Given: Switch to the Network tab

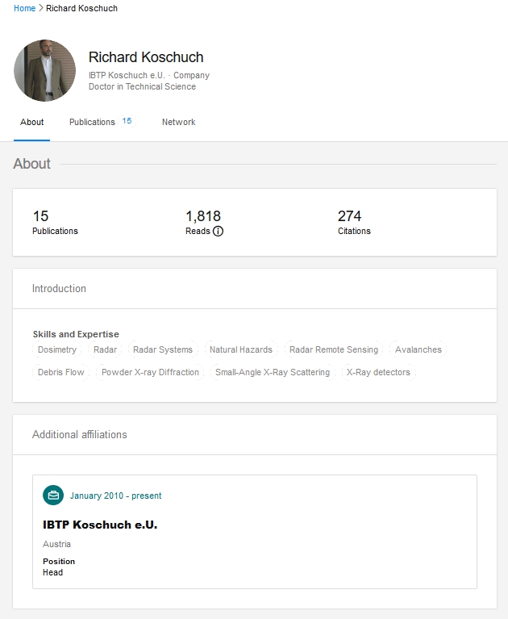Looking at the screenshot, I should [x=178, y=122].
